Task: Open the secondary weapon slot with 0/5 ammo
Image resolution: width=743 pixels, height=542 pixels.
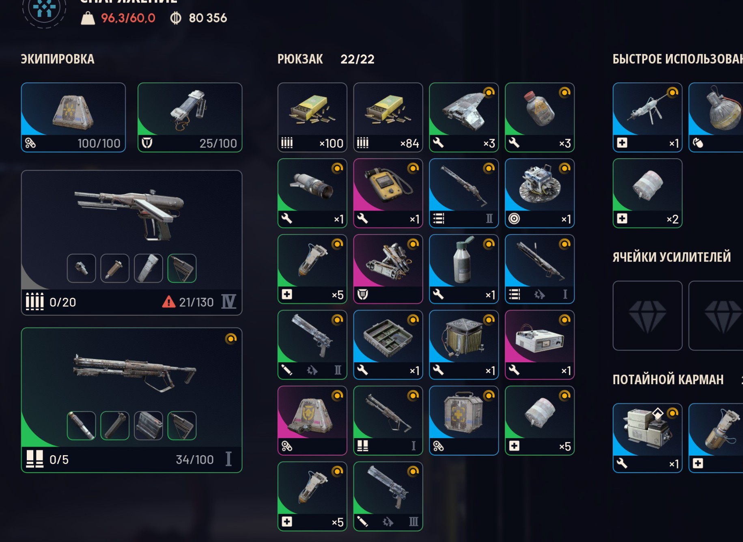Action: click(x=131, y=400)
